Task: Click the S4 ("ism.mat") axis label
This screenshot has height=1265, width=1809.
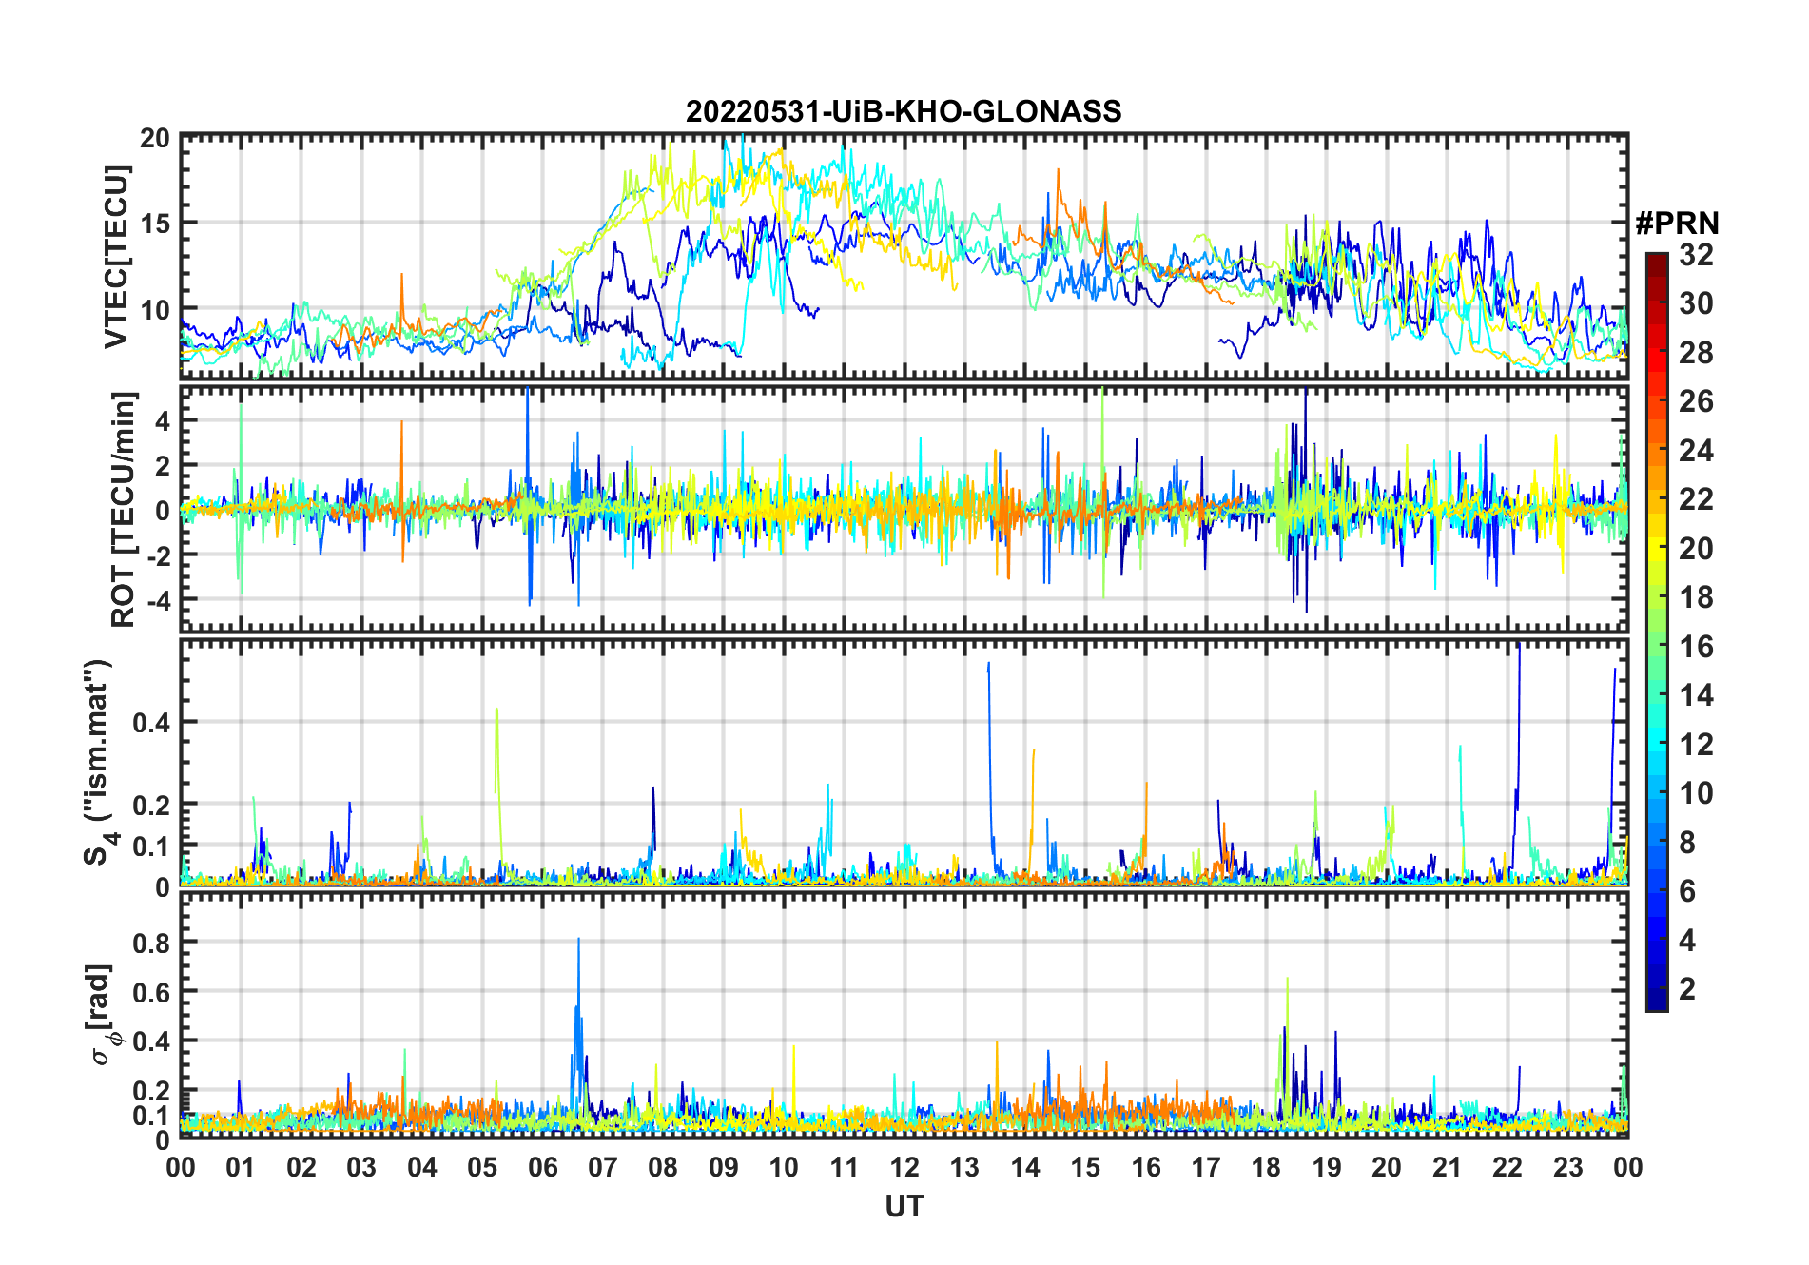Action: tap(98, 762)
